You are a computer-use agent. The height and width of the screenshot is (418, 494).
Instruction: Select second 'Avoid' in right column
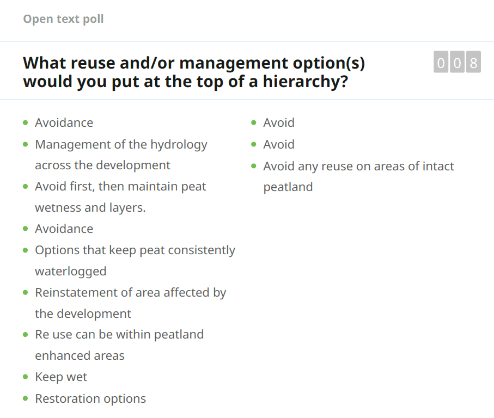279,145
